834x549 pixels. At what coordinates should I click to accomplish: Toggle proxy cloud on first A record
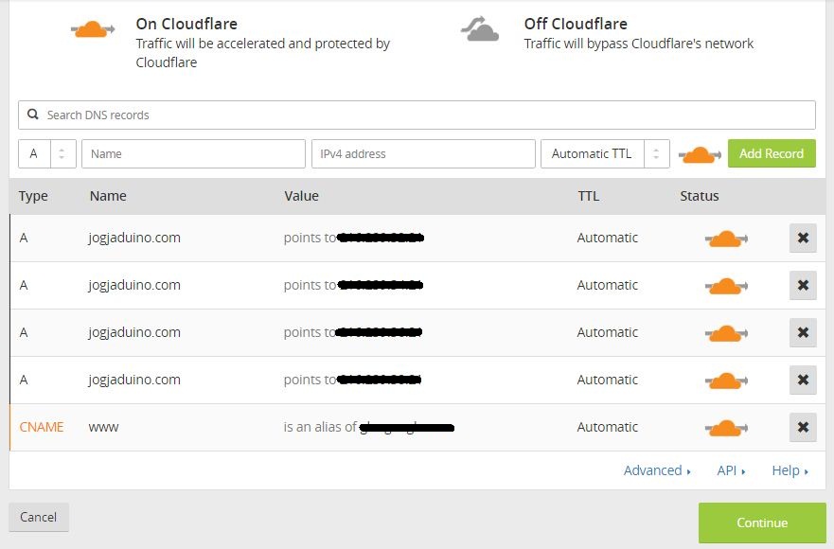(x=726, y=239)
